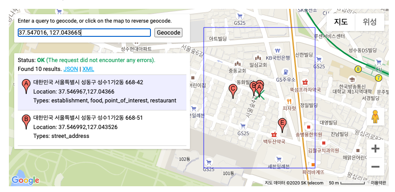Screen dimensions: 395x192
Task: Click the GS25 cart icon beside 신한빌딩
Action: pos(319,60)
